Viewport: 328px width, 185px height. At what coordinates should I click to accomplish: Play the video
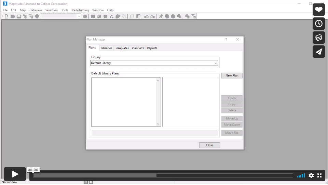(x=15, y=174)
